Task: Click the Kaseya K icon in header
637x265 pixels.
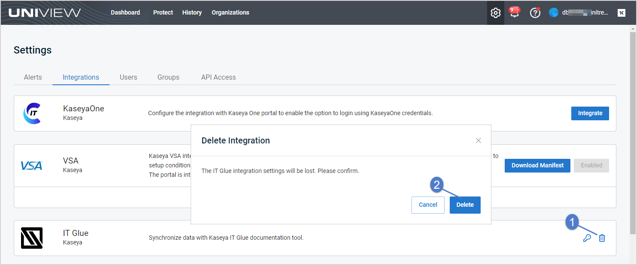Action: (621, 13)
